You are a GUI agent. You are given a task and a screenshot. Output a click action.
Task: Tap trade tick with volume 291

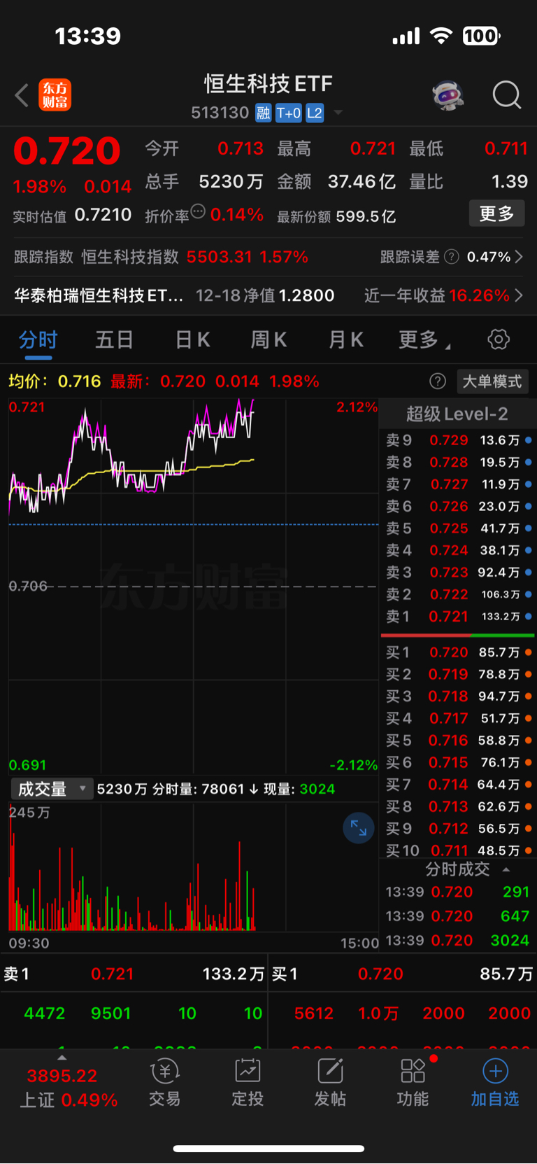tap(459, 892)
